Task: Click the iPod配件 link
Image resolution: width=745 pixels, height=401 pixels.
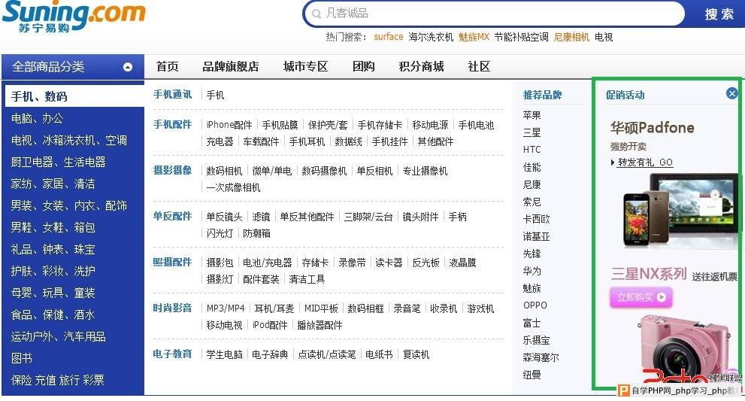Action: [x=270, y=325]
